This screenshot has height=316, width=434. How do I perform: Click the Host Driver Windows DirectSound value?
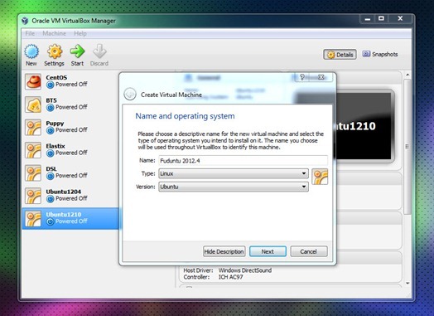tap(245, 270)
